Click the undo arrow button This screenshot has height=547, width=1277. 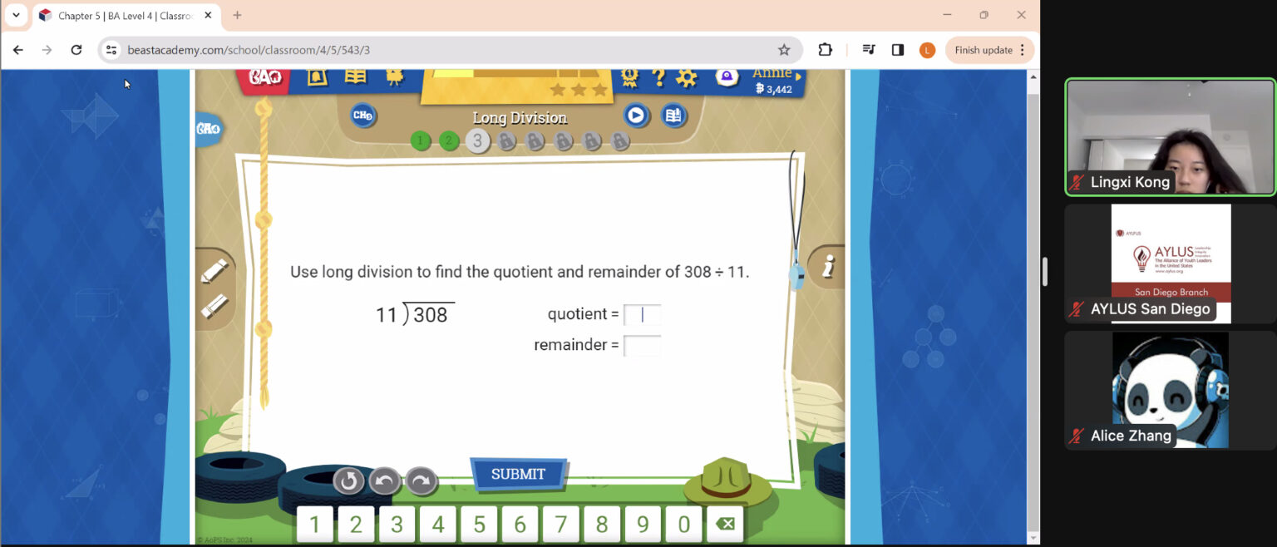pyautogui.click(x=385, y=480)
